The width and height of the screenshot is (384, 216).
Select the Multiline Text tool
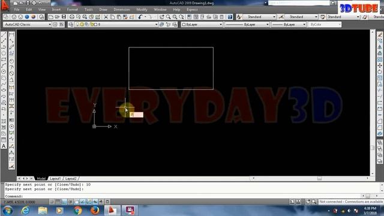pyautogui.click(x=4, y=146)
